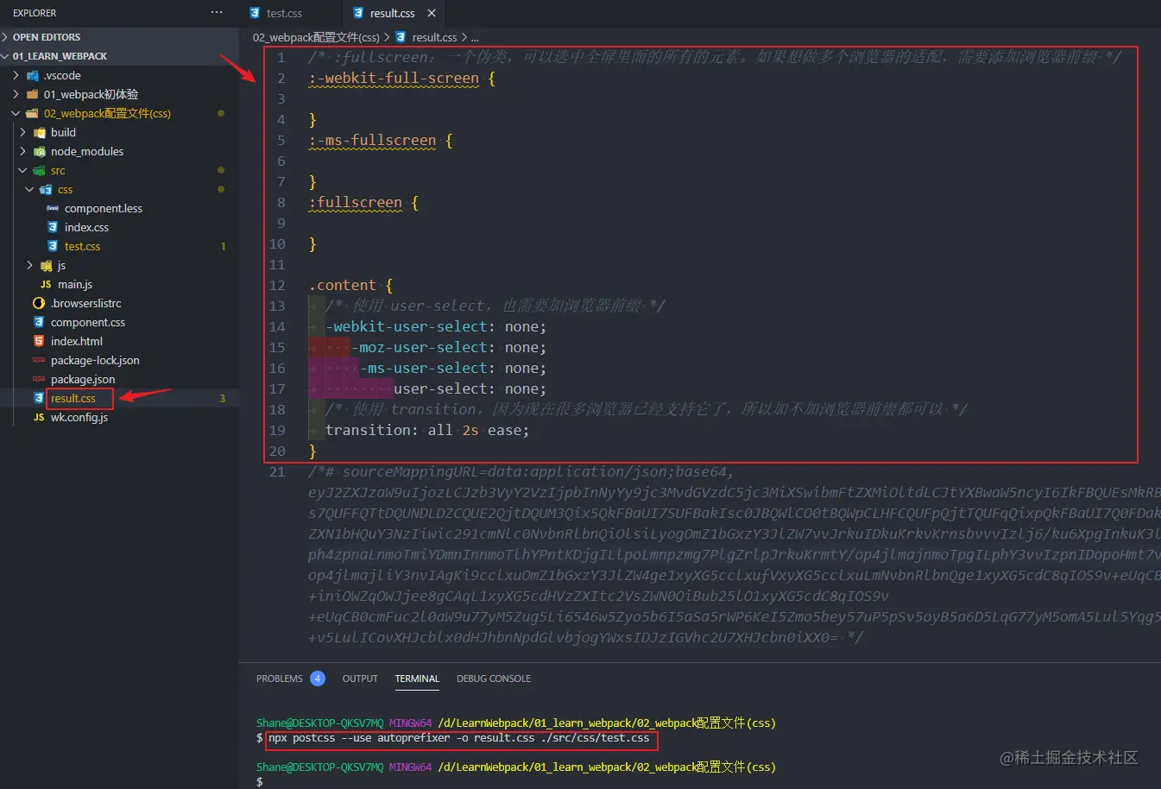Screen dimensions: 1161x789
Task: Select the result.css editor tab
Action: click(x=393, y=13)
